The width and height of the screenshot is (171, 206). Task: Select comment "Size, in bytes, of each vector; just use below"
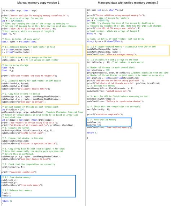(x=115, y=39)
